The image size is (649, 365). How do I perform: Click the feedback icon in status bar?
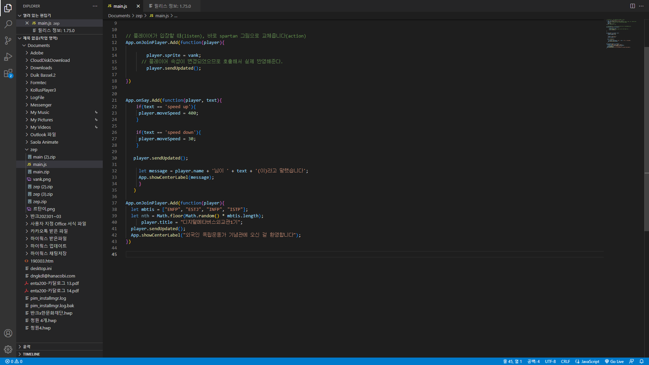631,361
